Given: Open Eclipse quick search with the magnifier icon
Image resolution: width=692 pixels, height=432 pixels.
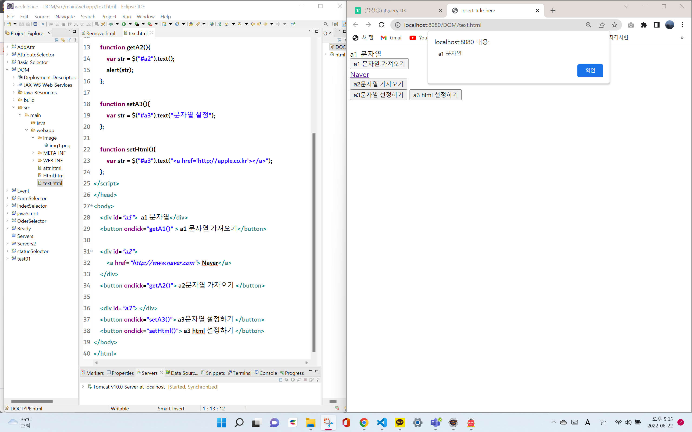Looking at the screenshot, I should click(326, 24).
